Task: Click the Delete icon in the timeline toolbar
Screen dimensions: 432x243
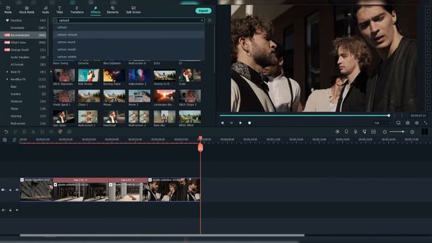Action: point(24,132)
